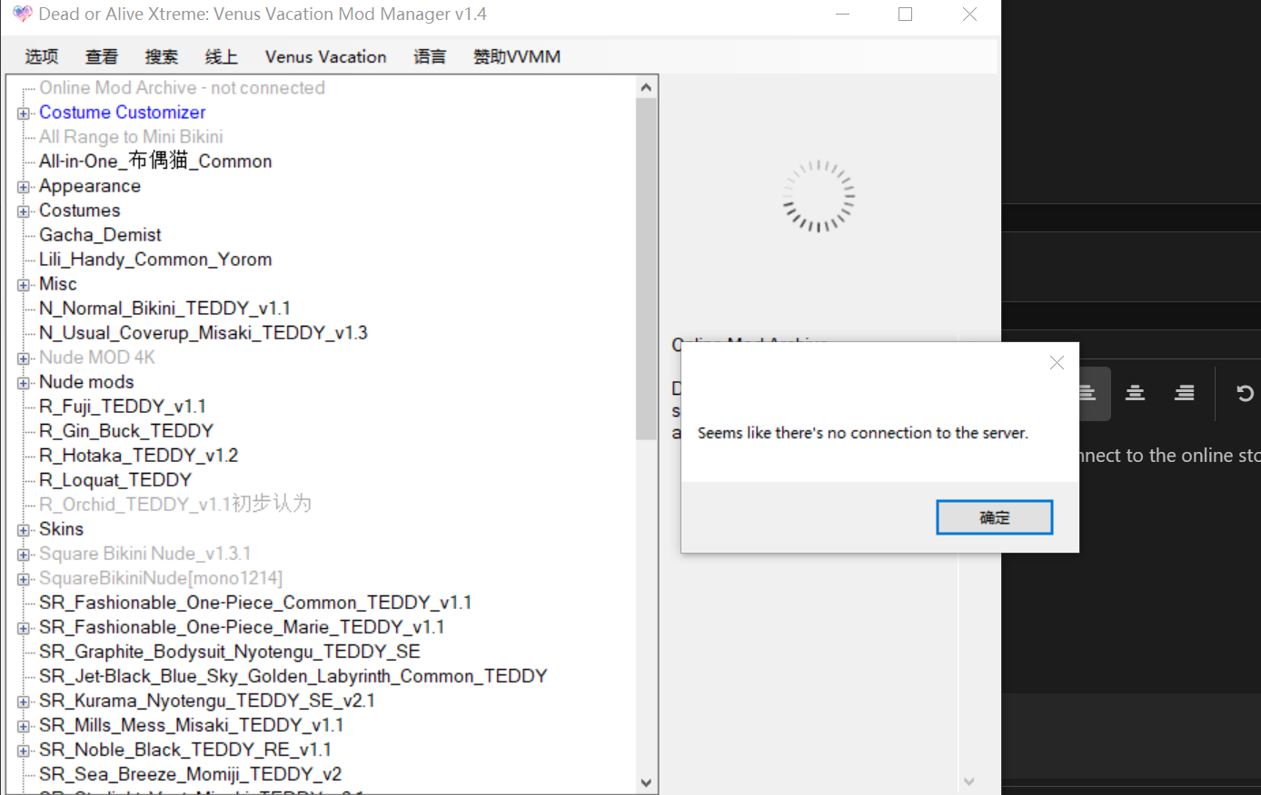Expand SR_Fashionable_One-Piece_Marie_TEDDY_v1.1 node

pos(24,628)
